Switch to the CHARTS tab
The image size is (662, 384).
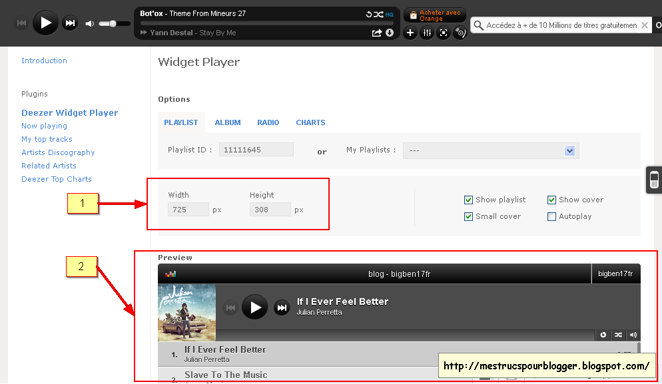coord(310,122)
